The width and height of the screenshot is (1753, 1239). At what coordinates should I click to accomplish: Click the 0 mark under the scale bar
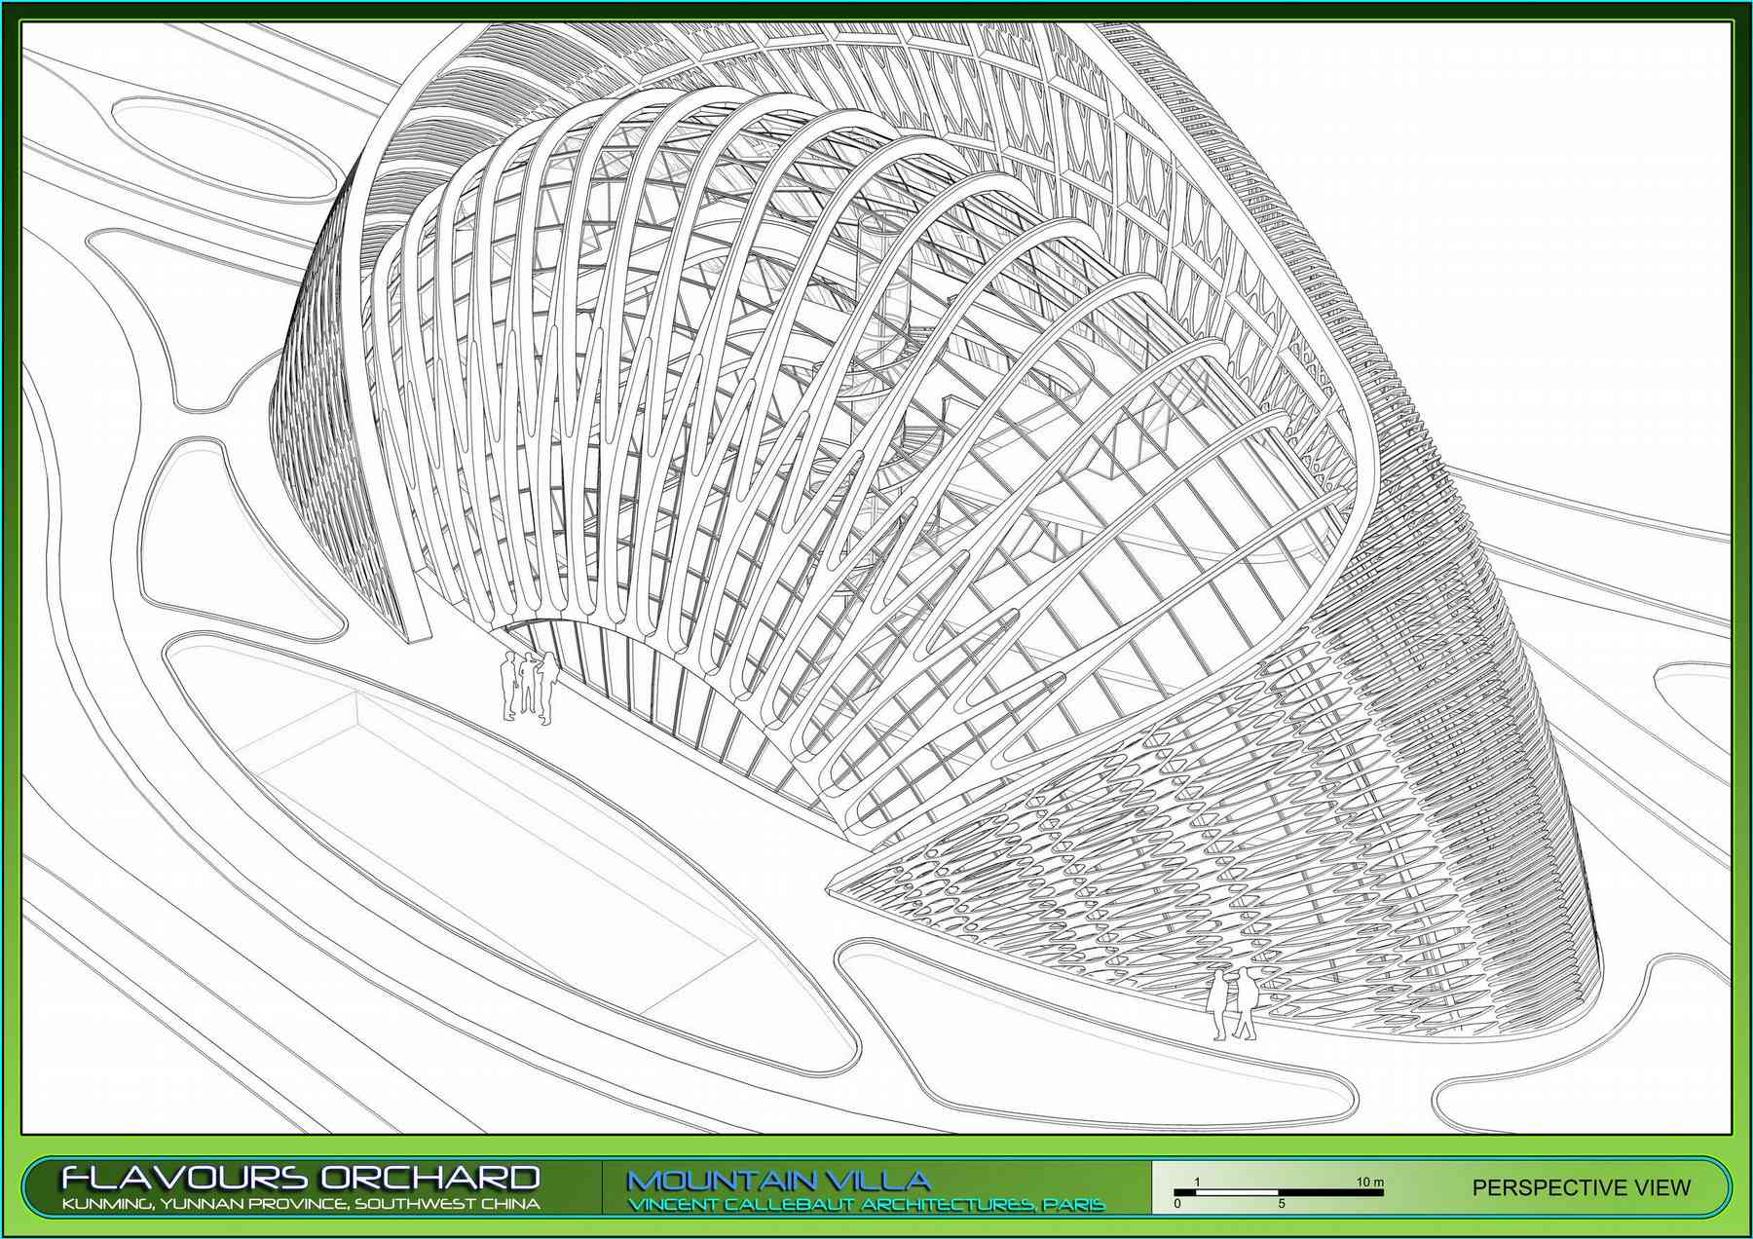1177,1204
